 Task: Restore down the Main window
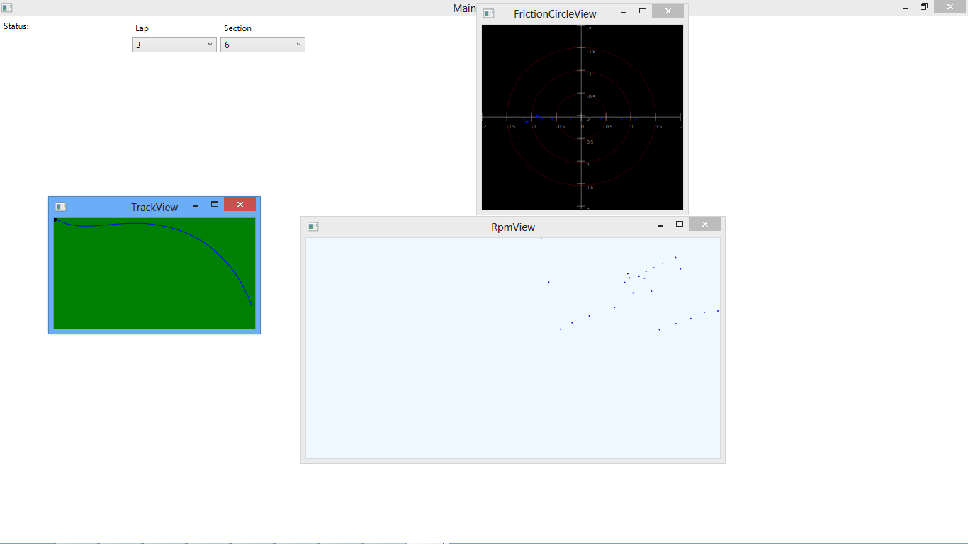click(924, 6)
